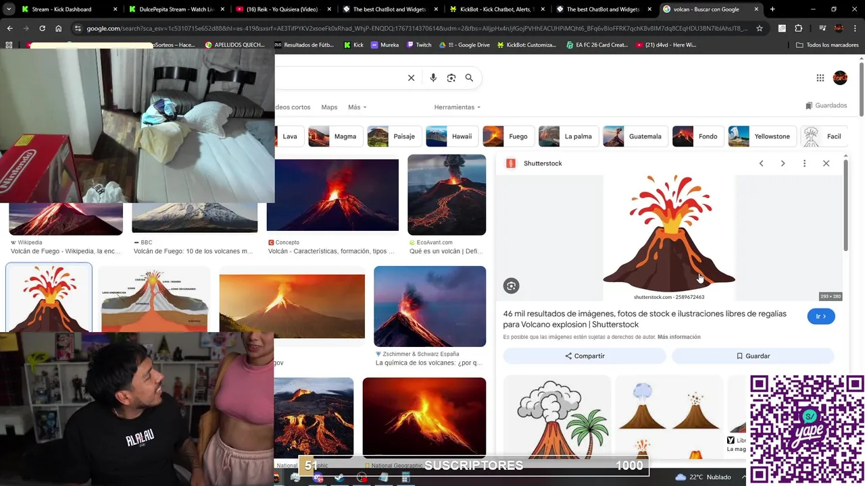Clear the Google search box with the X

(411, 78)
